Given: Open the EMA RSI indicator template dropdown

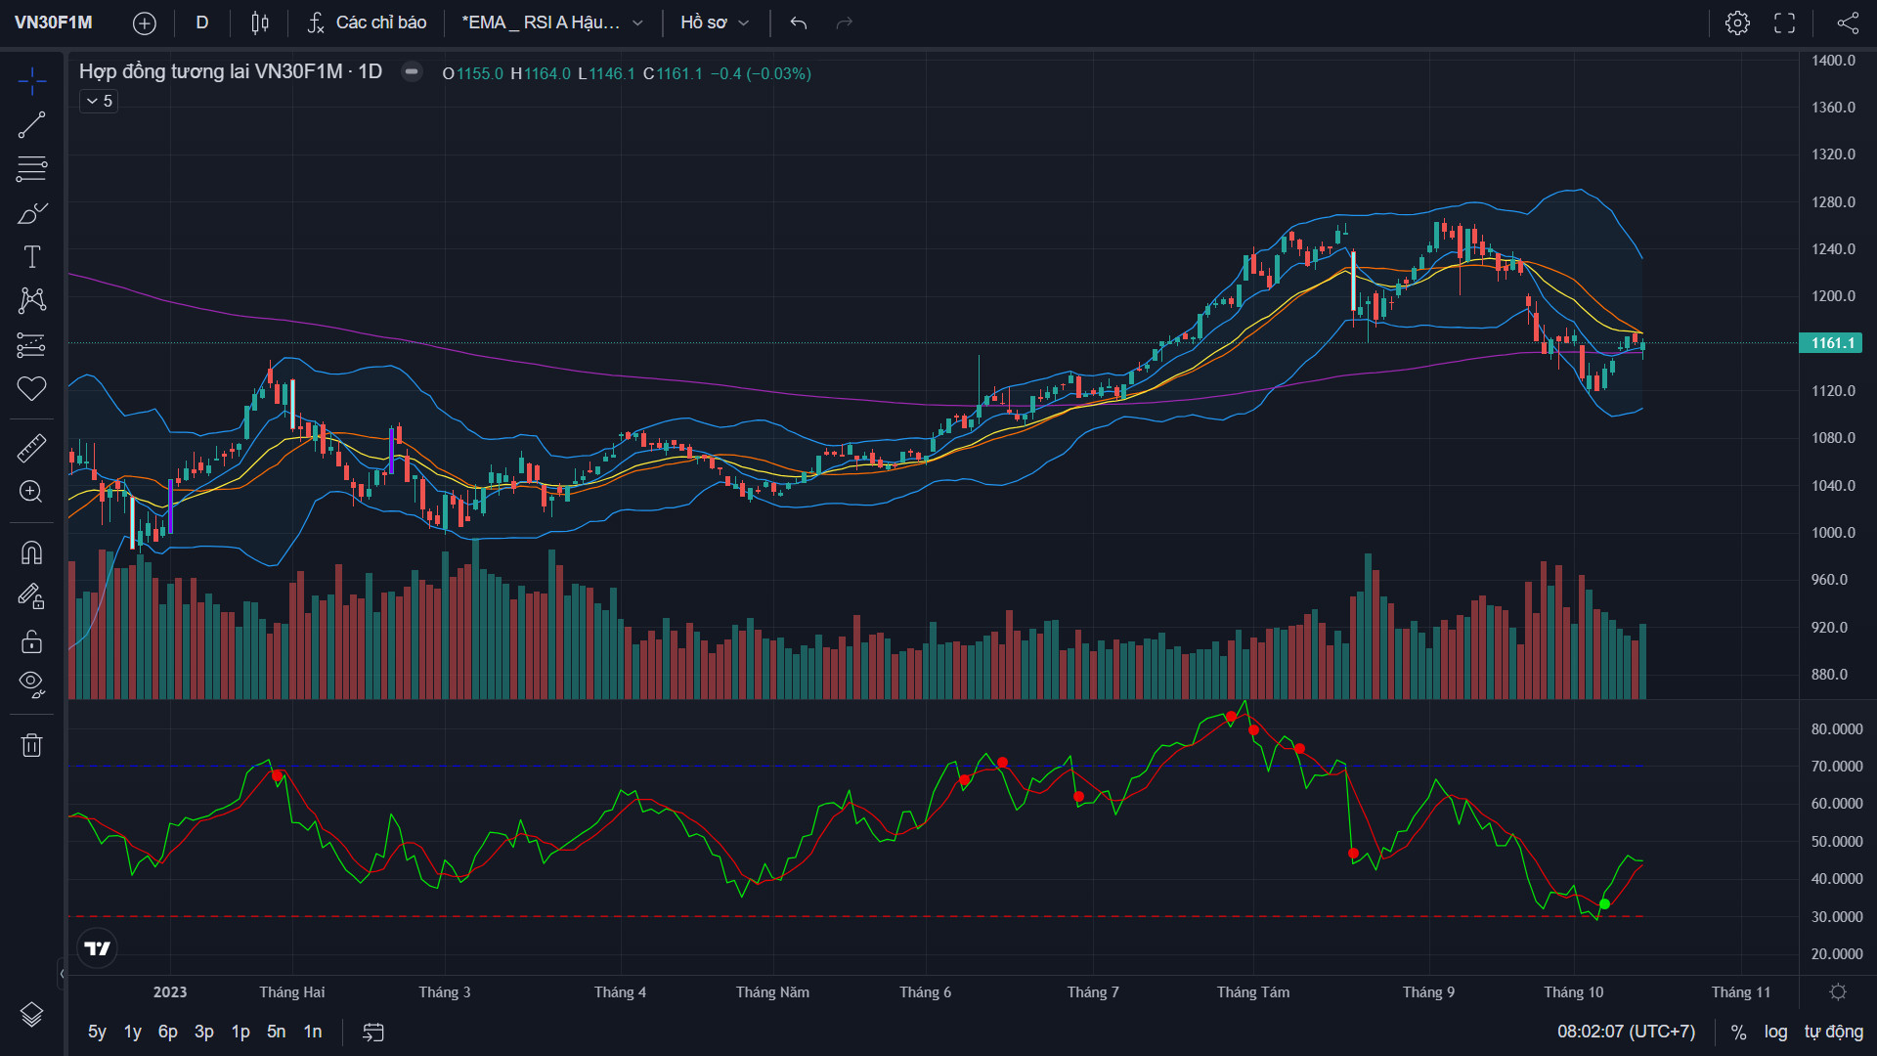Looking at the screenshot, I should (552, 22).
